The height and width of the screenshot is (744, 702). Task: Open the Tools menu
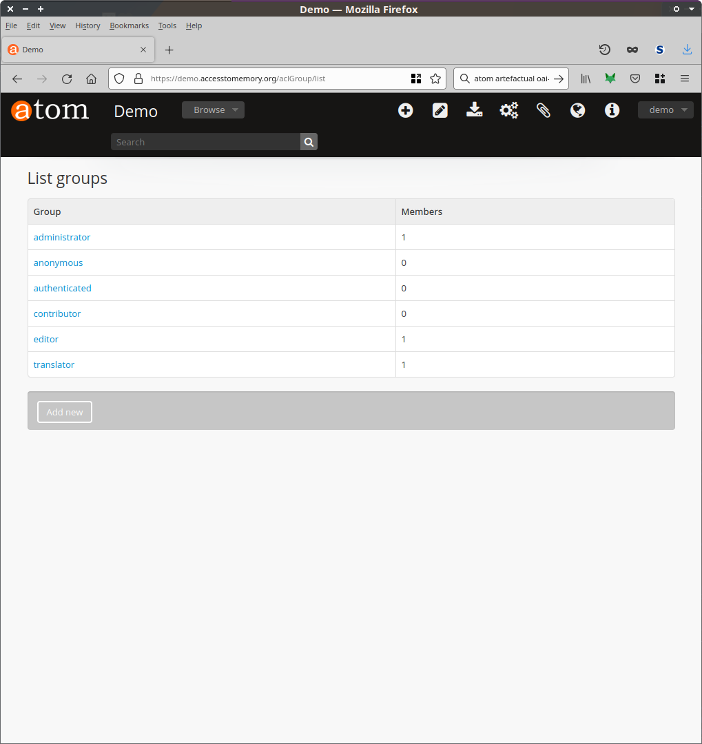point(167,25)
